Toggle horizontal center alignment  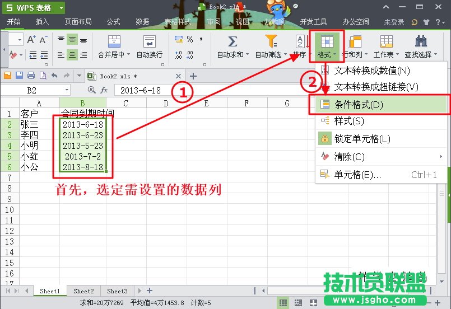tap(72, 55)
